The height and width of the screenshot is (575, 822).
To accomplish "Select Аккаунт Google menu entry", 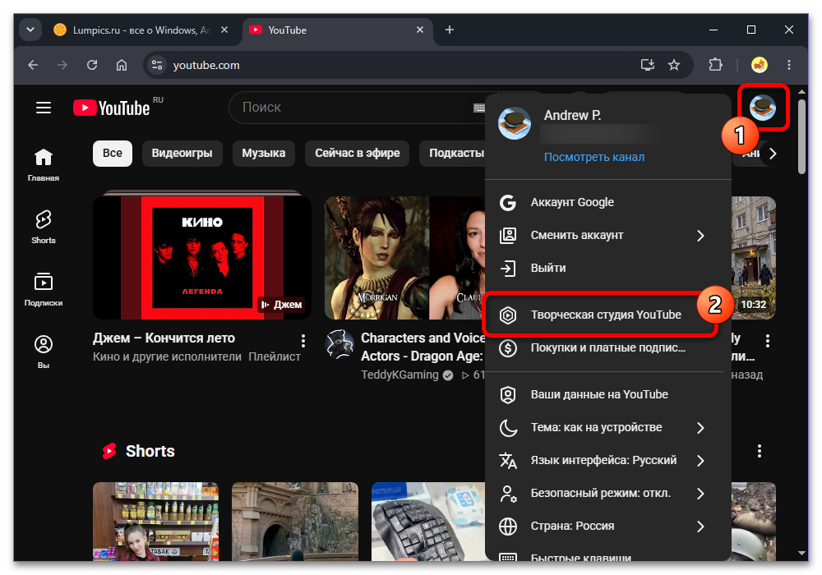I will click(x=608, y=203).
